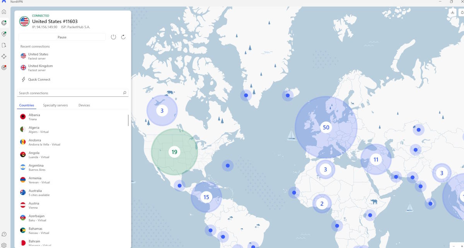Select the Europe cluster showing 50
Viewport: 464px width, 248px height.
[326, 127]
